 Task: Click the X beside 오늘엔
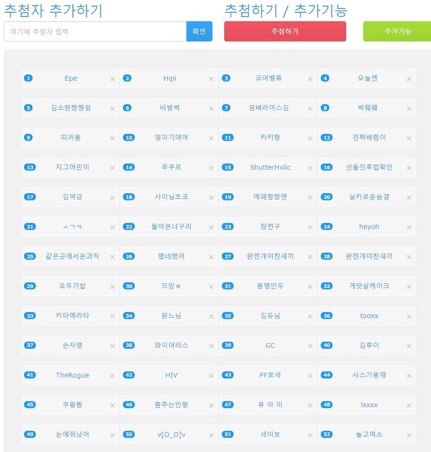(x=409, y=79)
